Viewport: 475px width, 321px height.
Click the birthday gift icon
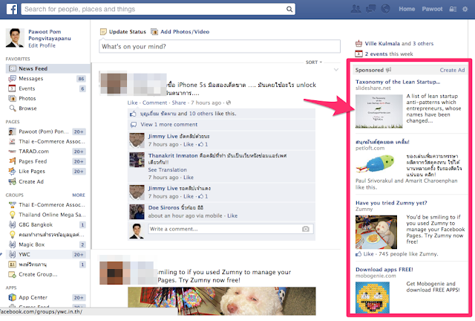point(358,43)
